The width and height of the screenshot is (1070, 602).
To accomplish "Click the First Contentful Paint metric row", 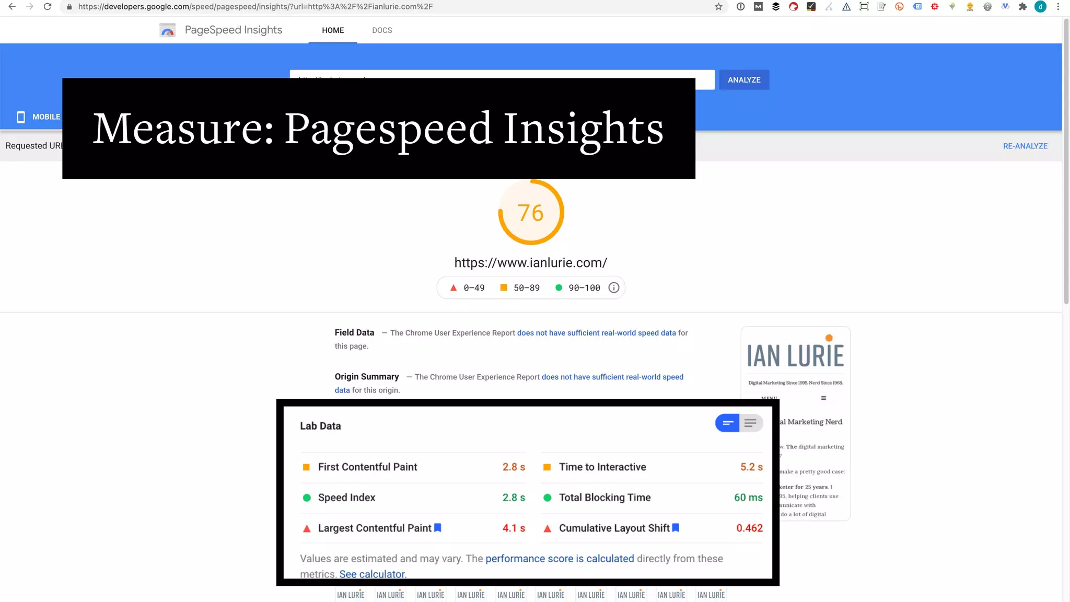I will [414, 467].
